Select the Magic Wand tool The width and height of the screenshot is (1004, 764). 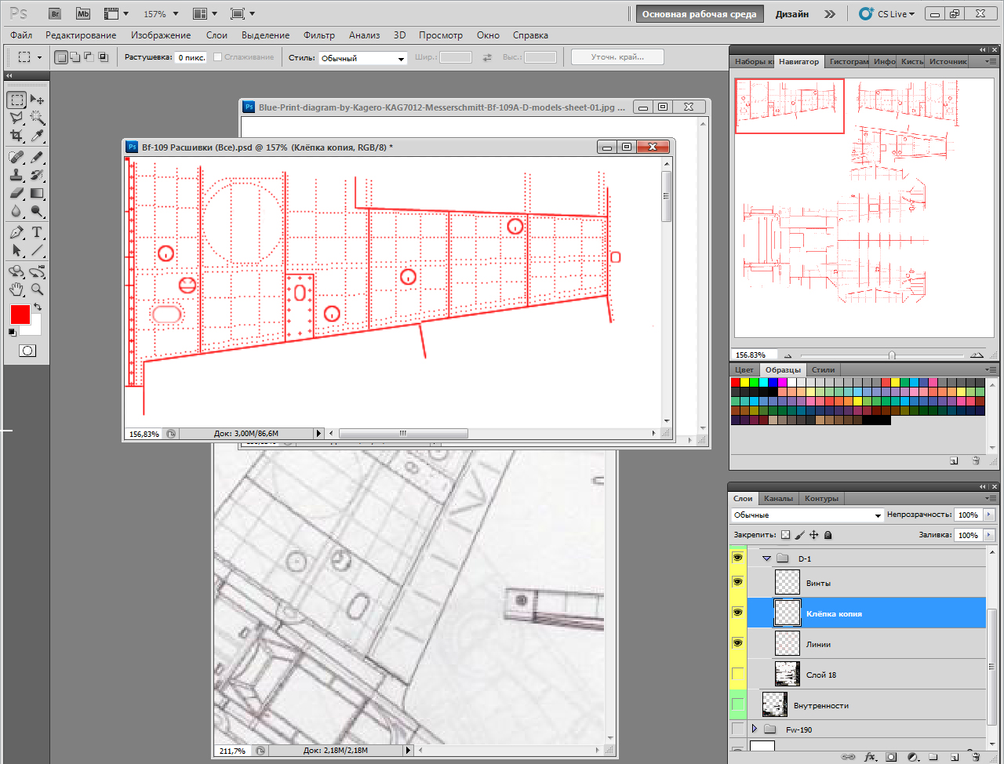[37, 118]
